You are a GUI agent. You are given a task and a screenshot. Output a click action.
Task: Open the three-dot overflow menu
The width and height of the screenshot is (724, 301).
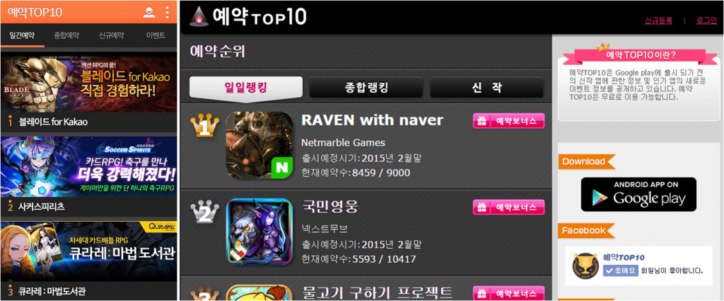tap(167, 12)
